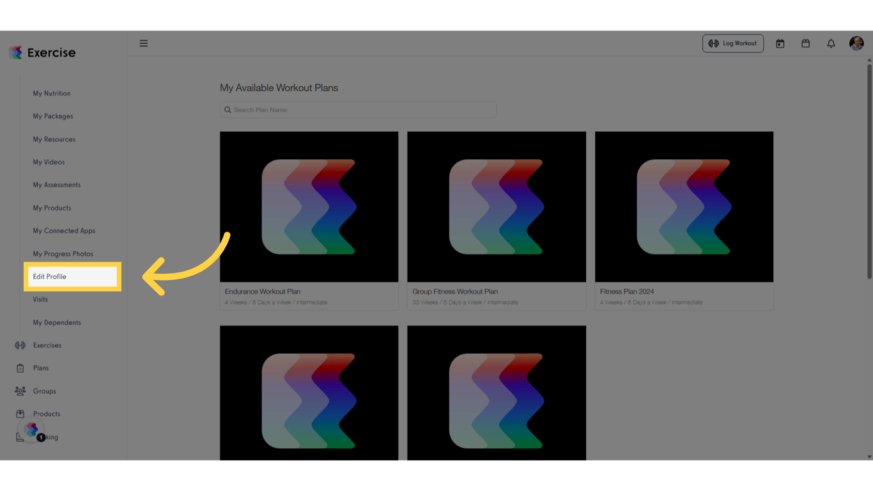Click the Groups people icon in sidebar

20,391
